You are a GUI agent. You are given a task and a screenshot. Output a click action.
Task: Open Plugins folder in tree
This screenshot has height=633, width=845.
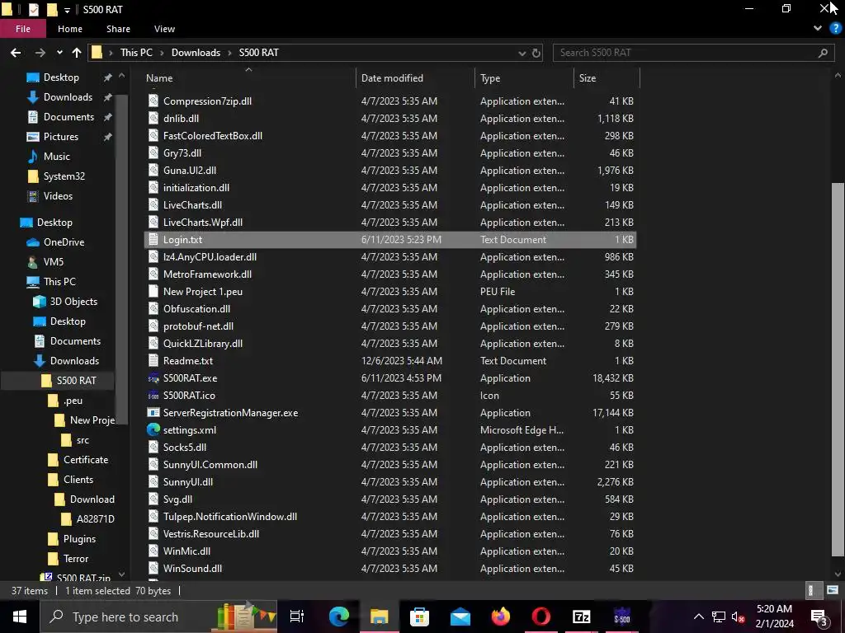tap(79, 539)
